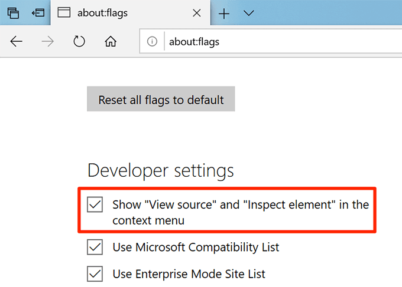Click the "Use Enterprise Mode Site List" label text

pyautogui.click(x=189, y=273)
